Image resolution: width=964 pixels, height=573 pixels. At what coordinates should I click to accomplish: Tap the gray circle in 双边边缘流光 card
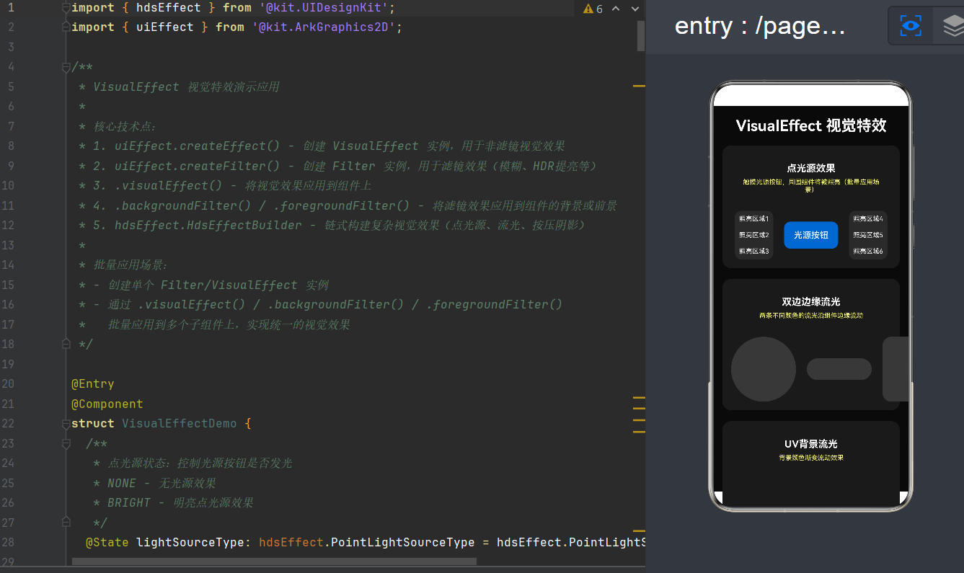click(764, 369)
